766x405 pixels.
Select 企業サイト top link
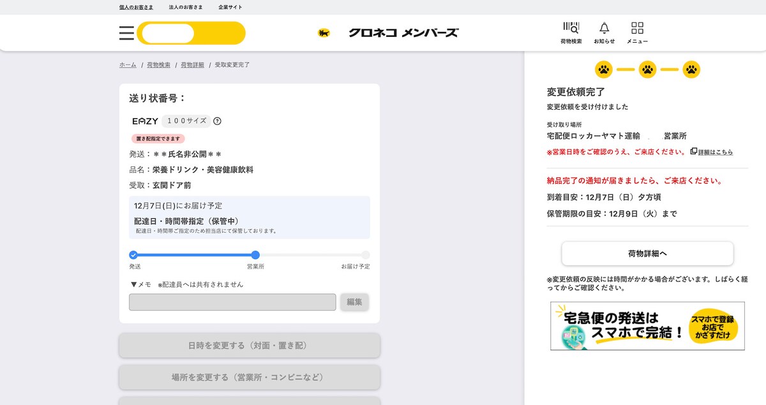[x=230, y=7]
